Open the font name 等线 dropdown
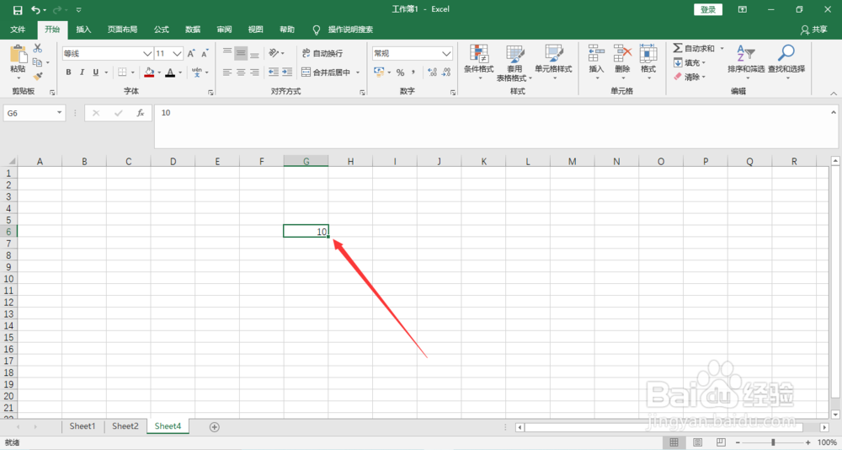Image resolution: width=842 pixels, height=450 pixels. pos(147,53)
